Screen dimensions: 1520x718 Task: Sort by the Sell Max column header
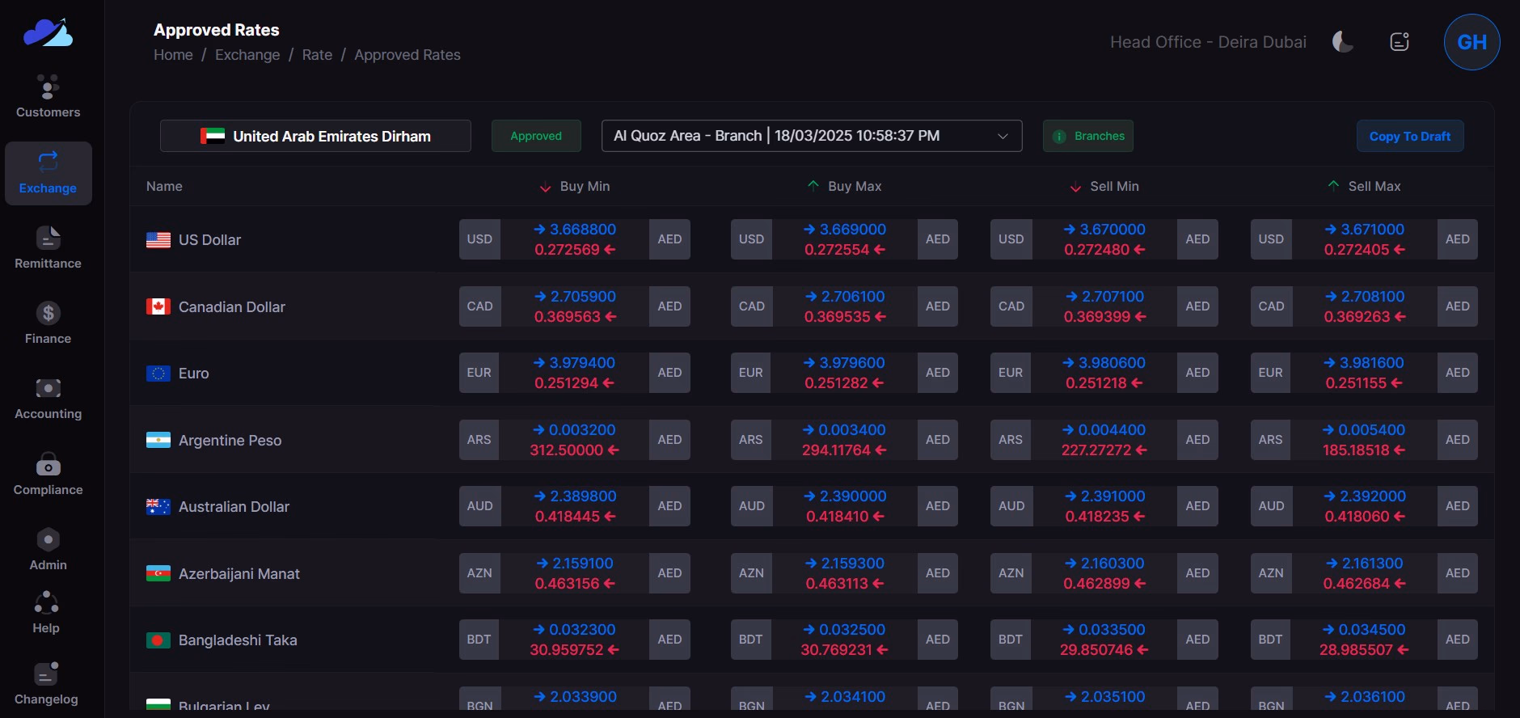[x=1374, y=187]
